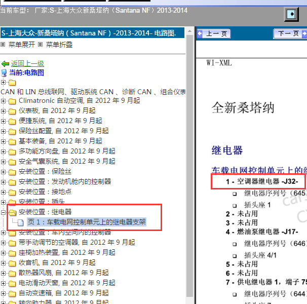The width and height of the screenshot is (307, 304).
Task: Click the 当前:电路图 label
Action: click(x=26, y=72)
